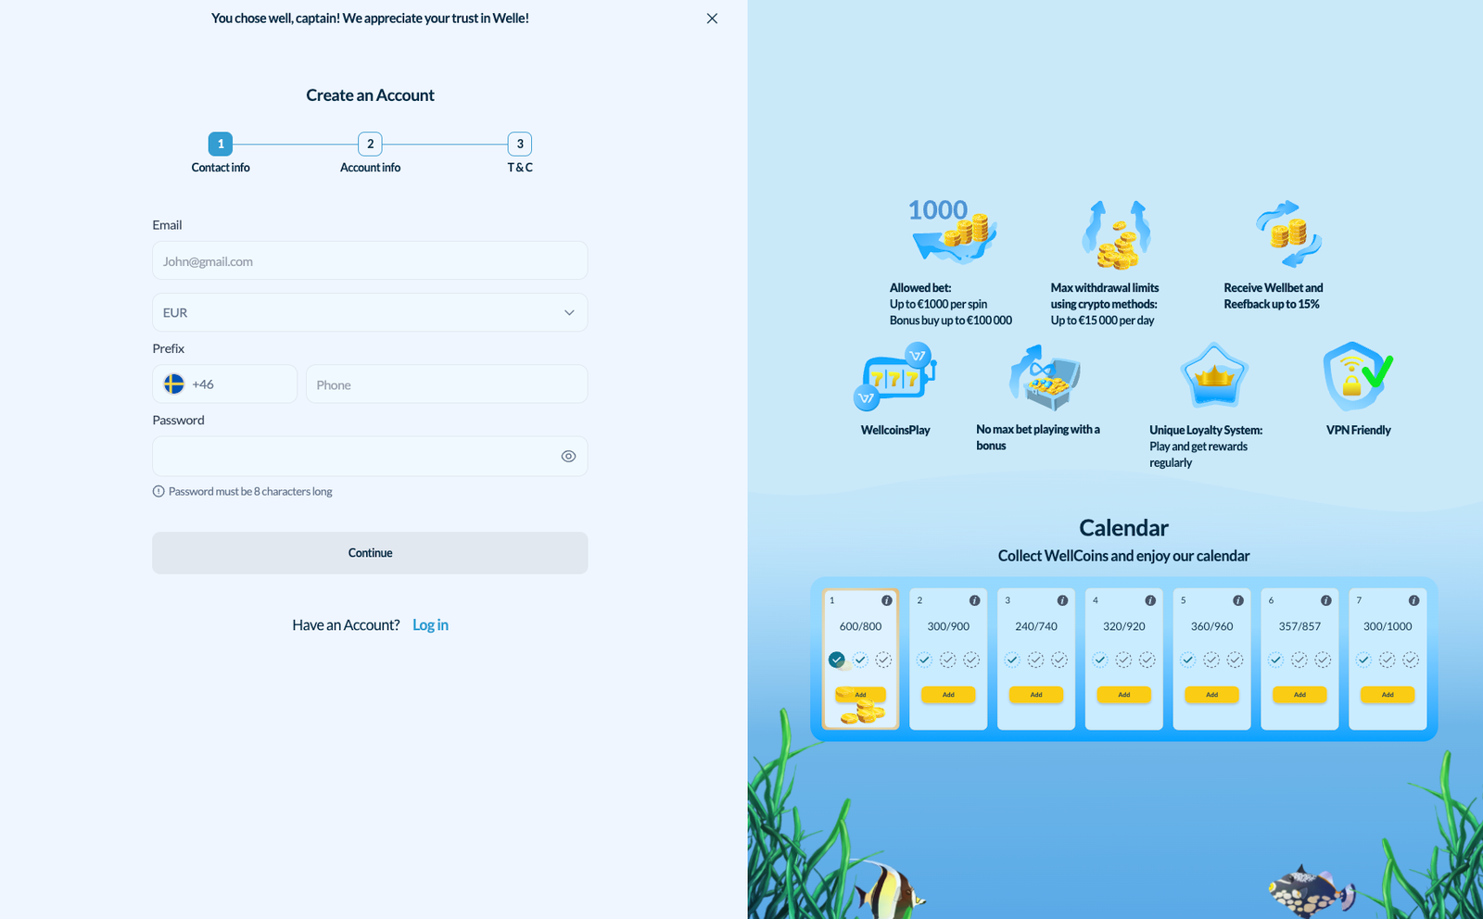Click the Unique Loyalty System crown icon

[1214, 375]
